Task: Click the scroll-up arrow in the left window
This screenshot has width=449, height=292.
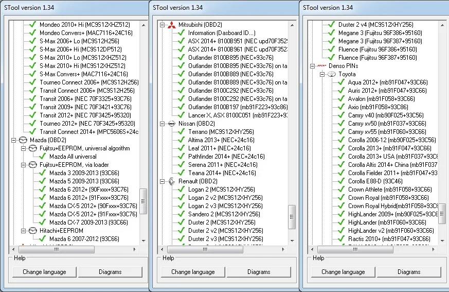Action: 143,25
